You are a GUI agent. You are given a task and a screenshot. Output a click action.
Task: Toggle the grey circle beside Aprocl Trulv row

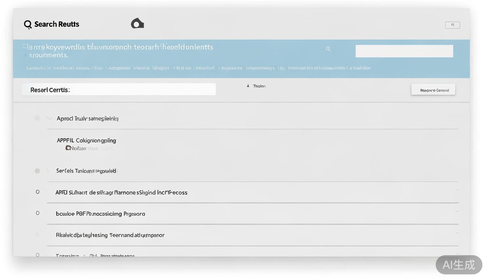click(x=37, y=118)
